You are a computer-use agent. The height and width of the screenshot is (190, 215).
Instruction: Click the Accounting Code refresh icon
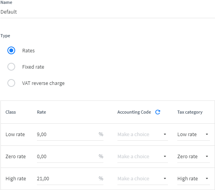coord(158,112)
